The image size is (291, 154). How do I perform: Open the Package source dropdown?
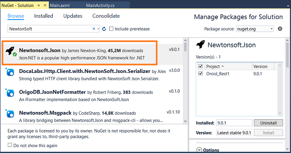[x=272, y=29]
